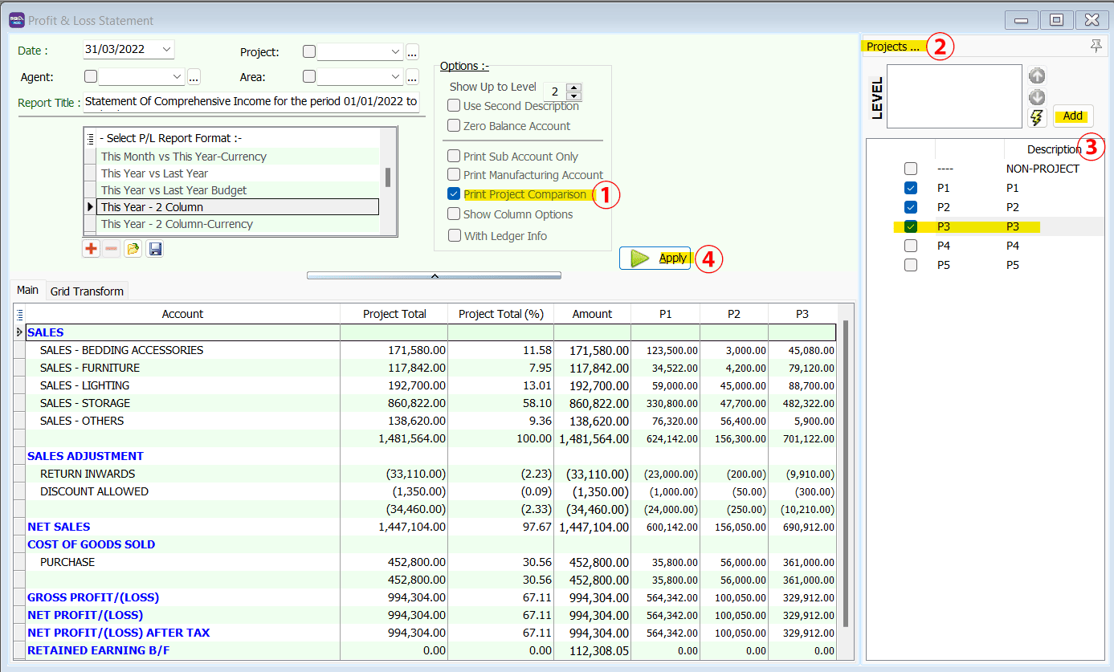Viewport: 1114px width, 672px height.
Task: Click the Add button in Projects panel
Action: coord(1072,116)
